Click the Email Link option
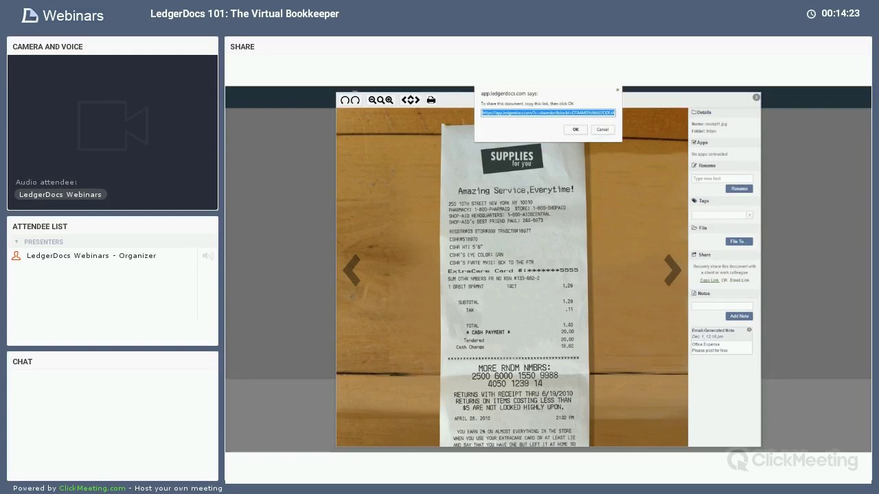 pyautogui.click(x=740, y=280)
